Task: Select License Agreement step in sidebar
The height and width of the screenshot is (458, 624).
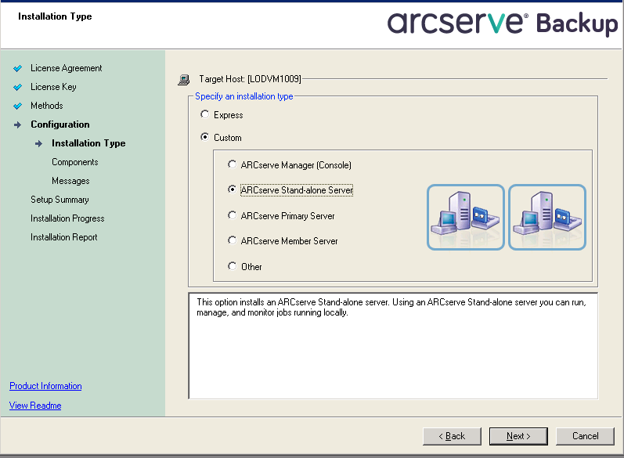Action: point(66,68)
